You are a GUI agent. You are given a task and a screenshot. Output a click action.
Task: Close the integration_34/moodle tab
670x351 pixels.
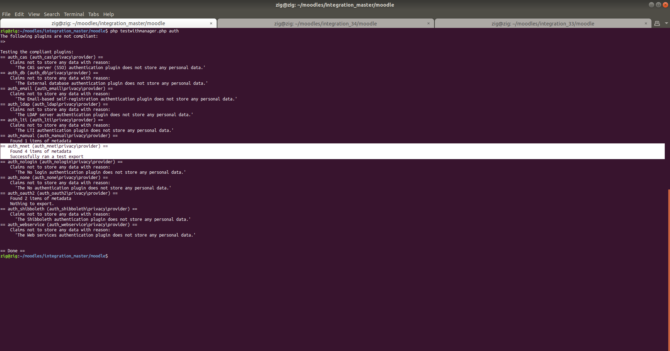[x=429, y=23]
